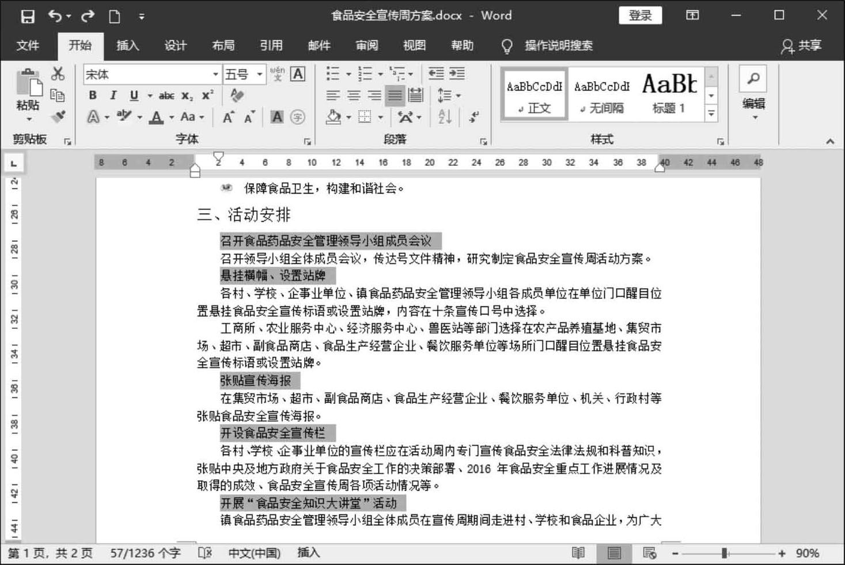Switch to Read Mode view
The width and height of the screenshot is (845, 565).
[578, 553]
